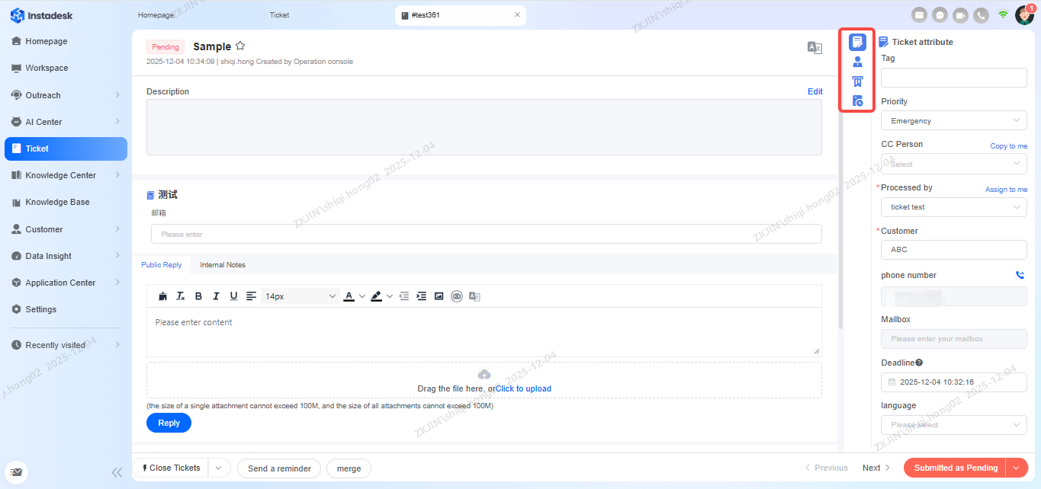Click the video call icon in header
This screenshot has width=1041, height=489.
tap(960, 14)
